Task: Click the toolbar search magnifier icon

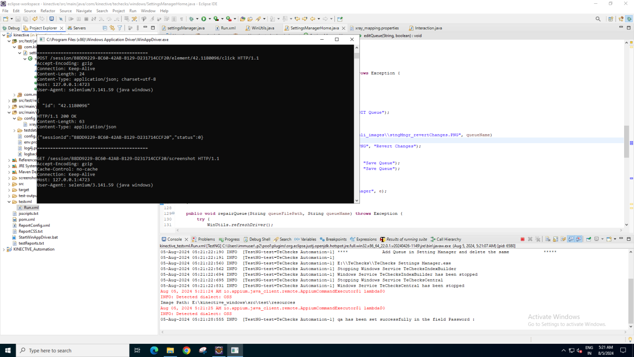Action: [x=598, y=19]
